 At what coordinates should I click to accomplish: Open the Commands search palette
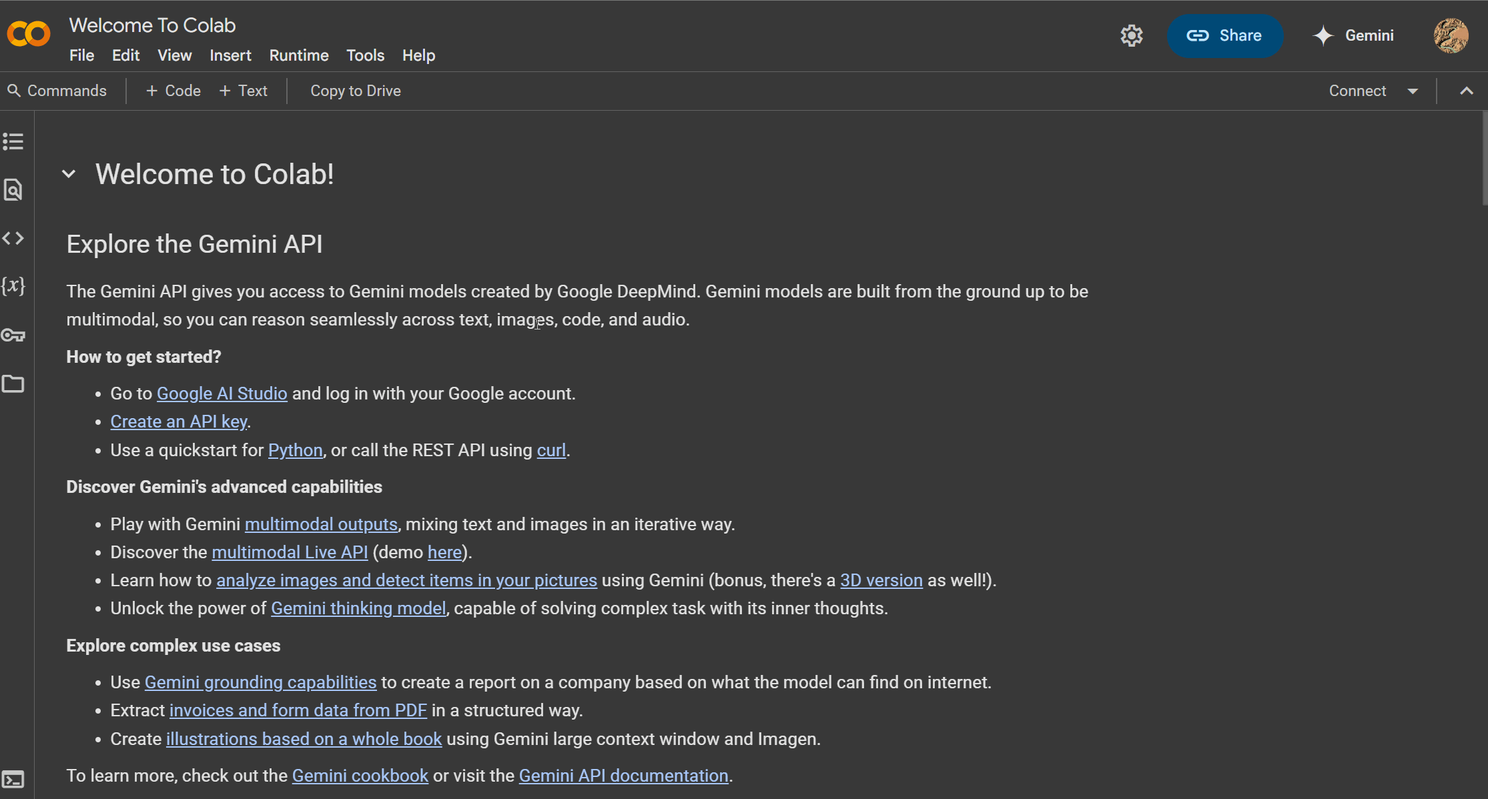point(57,91)
